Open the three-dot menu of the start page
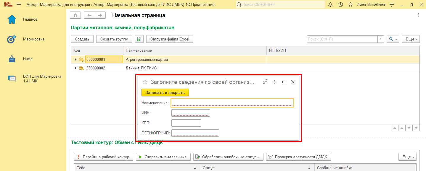426x171 pixels. click(x=418, y=15)
